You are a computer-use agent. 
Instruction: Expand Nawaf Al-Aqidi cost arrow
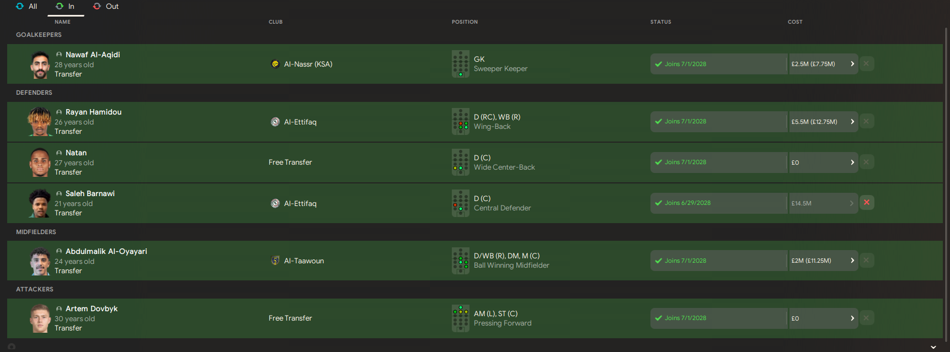(x=852, y=64)
